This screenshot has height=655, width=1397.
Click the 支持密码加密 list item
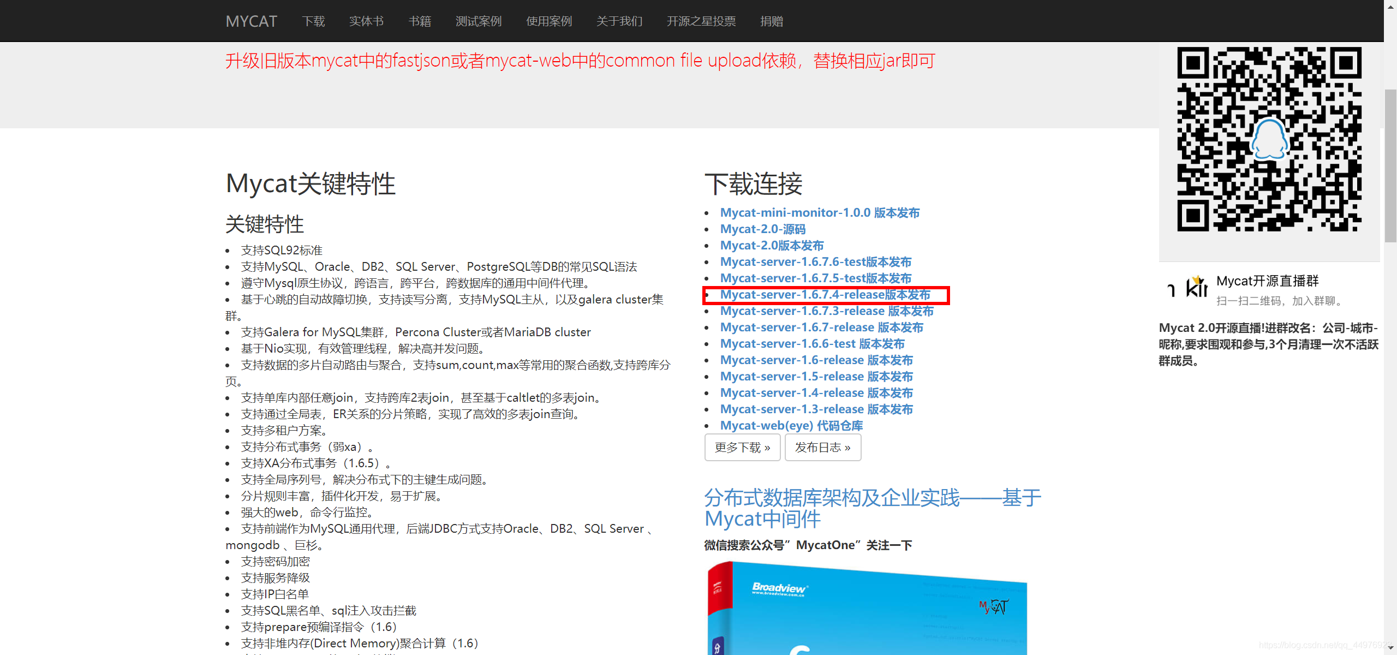(x=275, y=562)
